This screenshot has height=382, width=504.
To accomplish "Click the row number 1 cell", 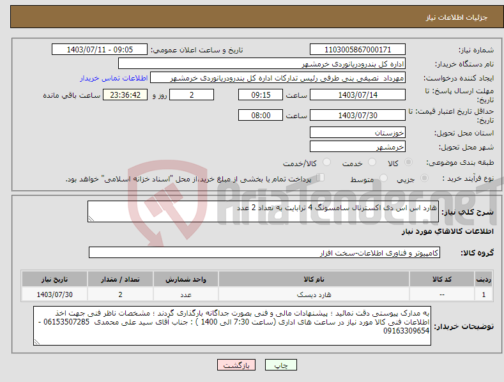I will point(484,294).
